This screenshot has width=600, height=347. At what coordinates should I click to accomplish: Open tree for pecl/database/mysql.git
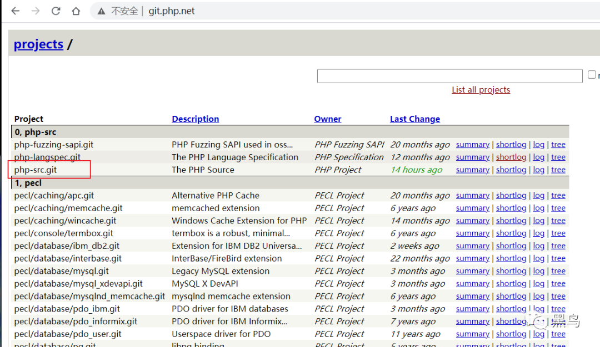tap(558, 271)
